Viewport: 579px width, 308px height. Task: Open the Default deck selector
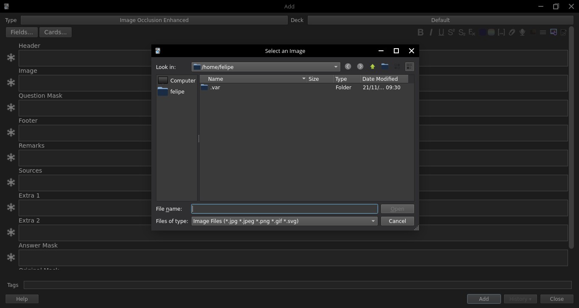440,20
